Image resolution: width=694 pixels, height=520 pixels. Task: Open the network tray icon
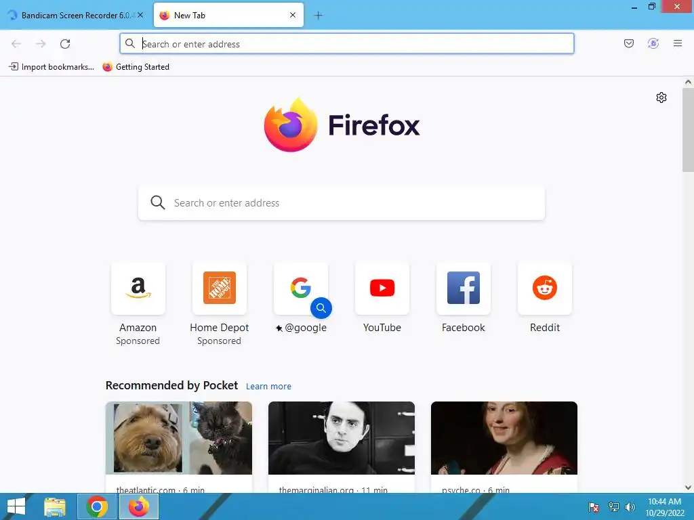[x=613, y=507]
